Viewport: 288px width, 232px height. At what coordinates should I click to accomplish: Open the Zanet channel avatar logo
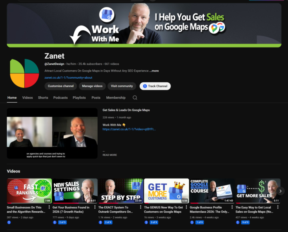pos(24,73)
